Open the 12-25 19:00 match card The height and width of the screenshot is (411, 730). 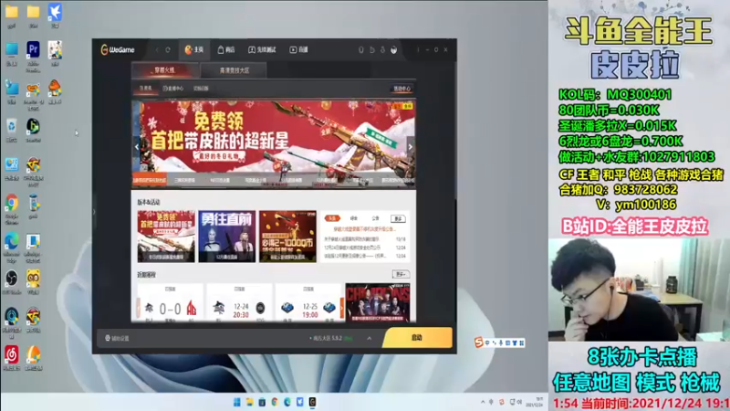pyautogui.click(x=308, y=303)
